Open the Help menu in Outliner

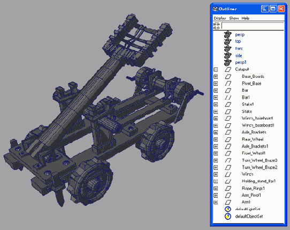pyautogui.click(x=246, y=18)
